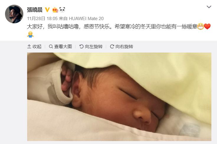Click the yellow V verified badge
Viewport: 217px width, 144px height.
point(47,10)
